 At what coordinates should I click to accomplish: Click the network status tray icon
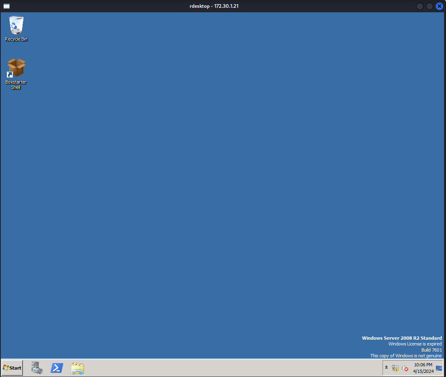[395, 368]
